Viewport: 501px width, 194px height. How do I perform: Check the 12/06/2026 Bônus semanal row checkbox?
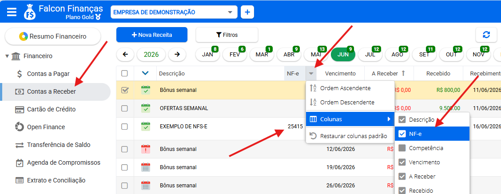(x=125, y=149)
